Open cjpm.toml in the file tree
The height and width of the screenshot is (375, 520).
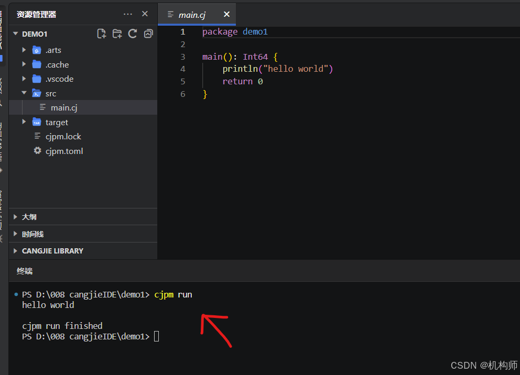[83, 151]
